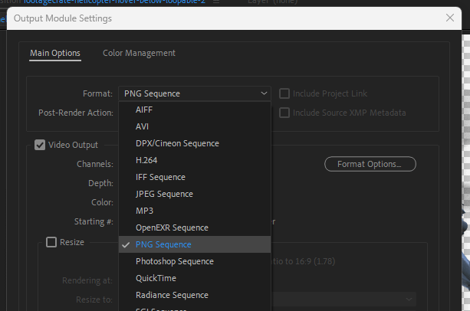Pick OpenEXR Sequence format
This screenshot has width=470, height=311.
click(x=172, y=228)
